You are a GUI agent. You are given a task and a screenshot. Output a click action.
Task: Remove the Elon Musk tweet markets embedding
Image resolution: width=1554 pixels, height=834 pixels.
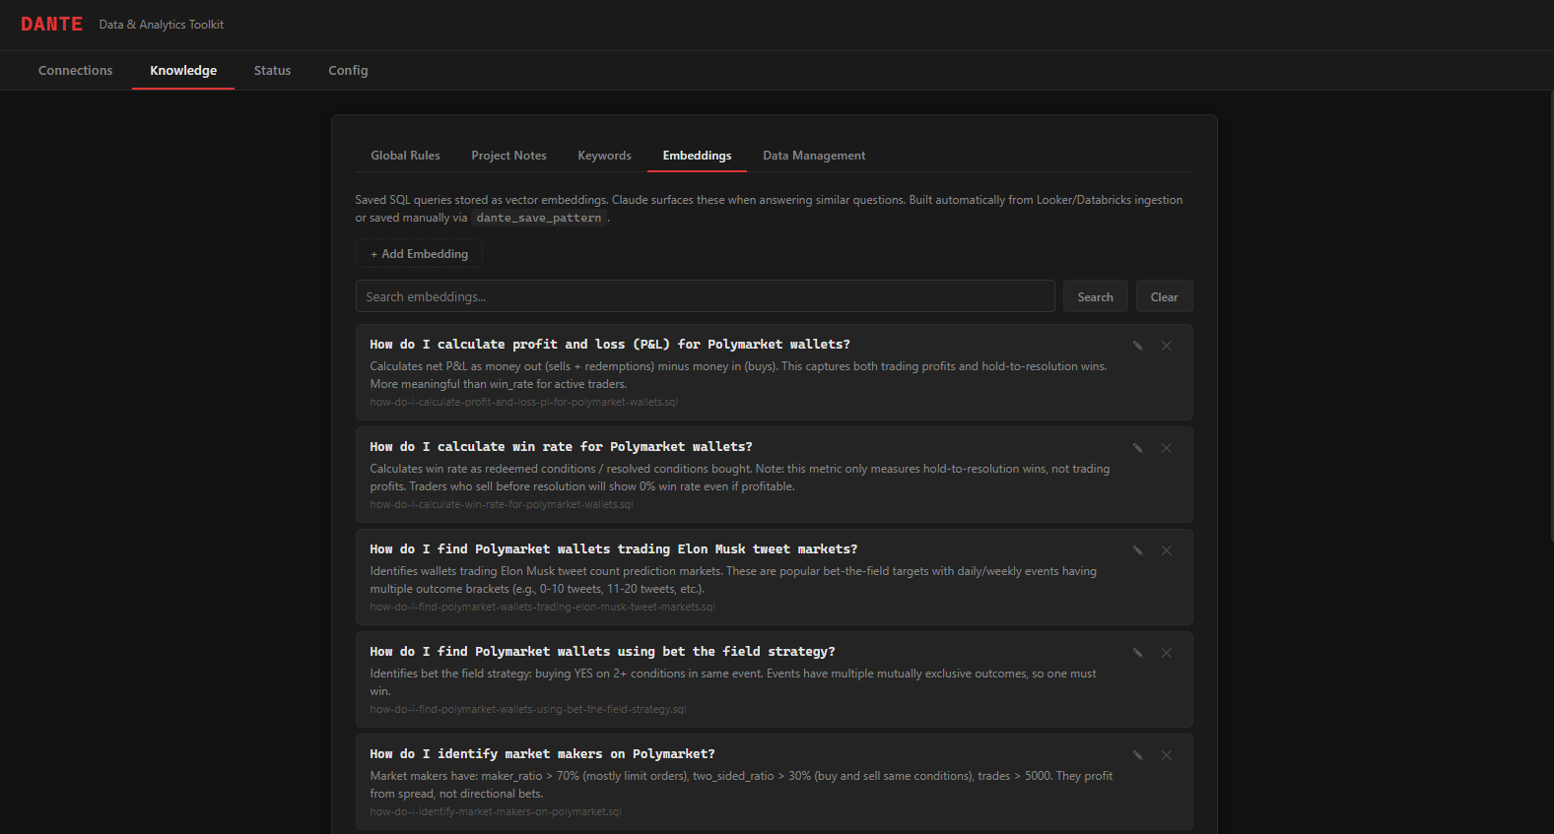coord(1166,550)
